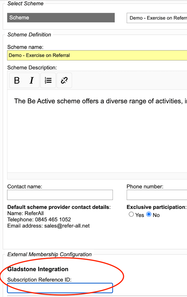Image resolution: width=187 pixels, height=297 pixels.
Task: Click the Gladstone Integration heading
Action: [x=38, y=269]
